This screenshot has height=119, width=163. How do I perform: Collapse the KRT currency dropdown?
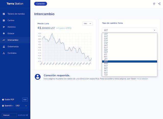coord(130,30)
